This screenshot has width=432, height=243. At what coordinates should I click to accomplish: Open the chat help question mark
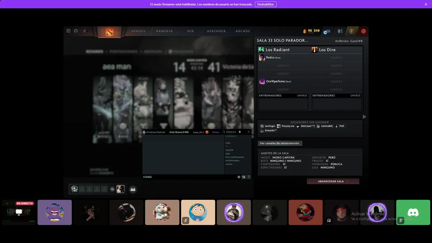click(249, 177)
